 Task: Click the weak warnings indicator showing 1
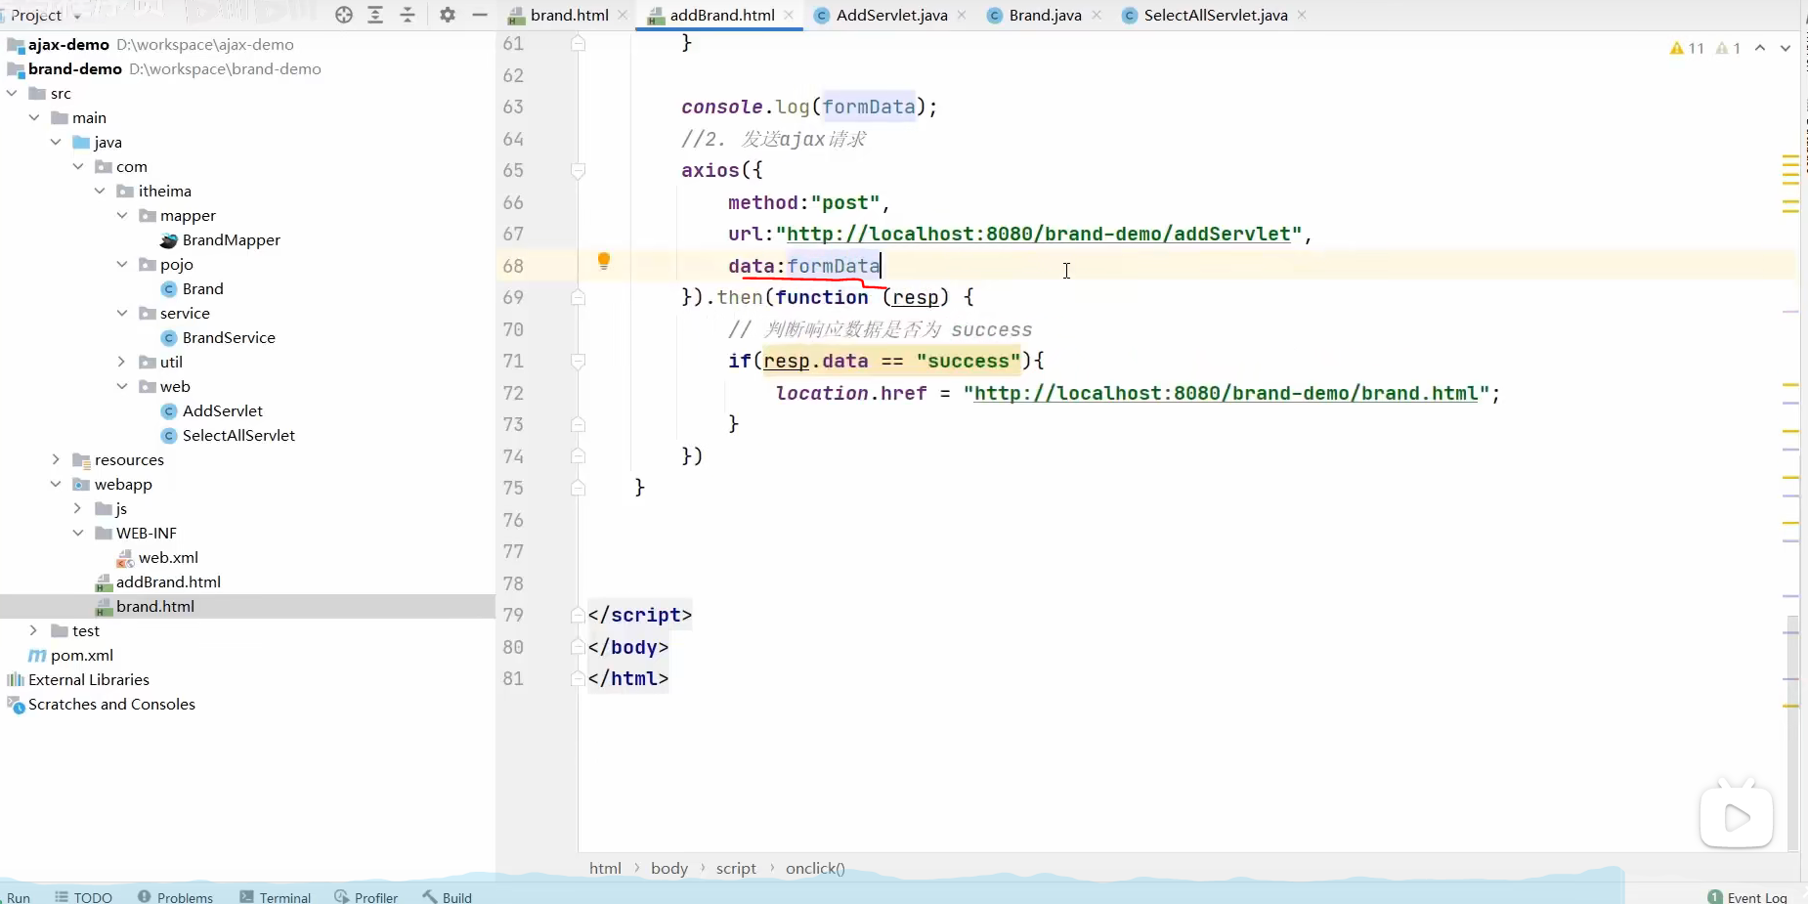tap(1729, 48)
